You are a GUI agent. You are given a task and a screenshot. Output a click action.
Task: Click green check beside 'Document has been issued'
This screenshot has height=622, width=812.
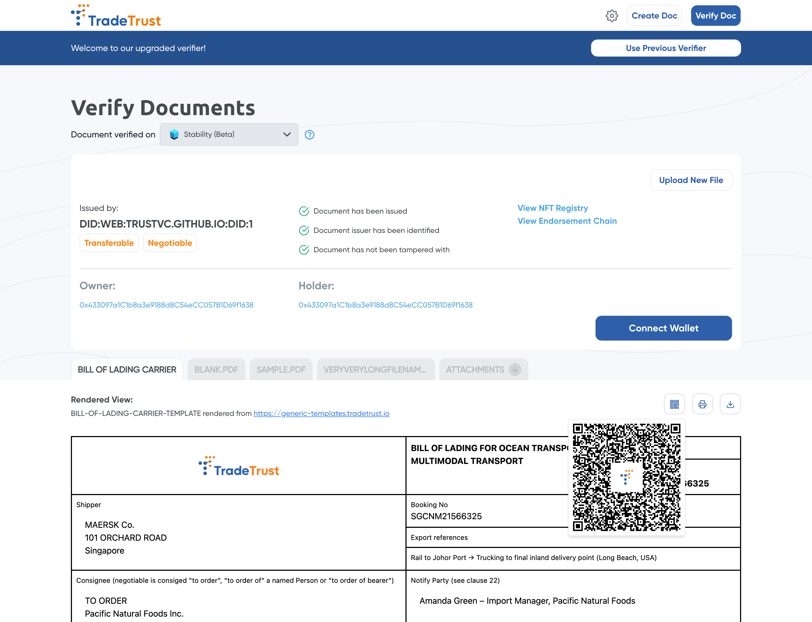point(304,211)
